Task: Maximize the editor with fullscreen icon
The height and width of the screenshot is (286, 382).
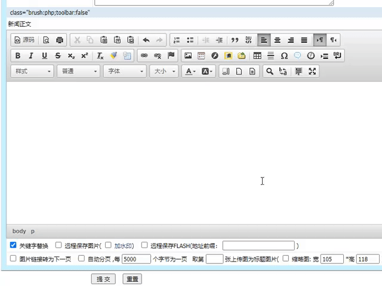Action: point(312,71)
